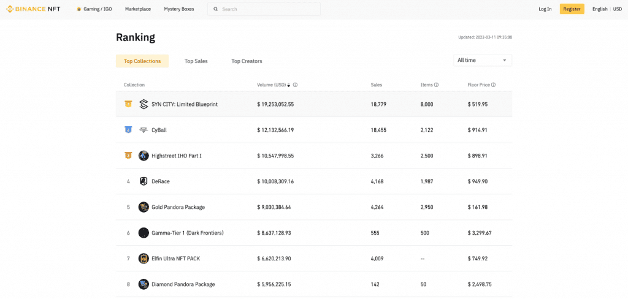Viewport: 628px width, 299px height.
Task: Click volume value $ 8,637,128.93
Action: (x=274, y=233)
